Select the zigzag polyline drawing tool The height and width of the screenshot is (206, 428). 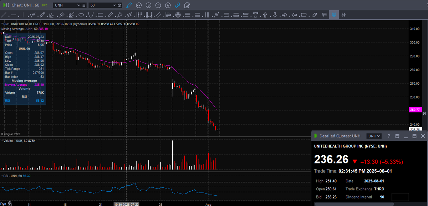point(32,15)
